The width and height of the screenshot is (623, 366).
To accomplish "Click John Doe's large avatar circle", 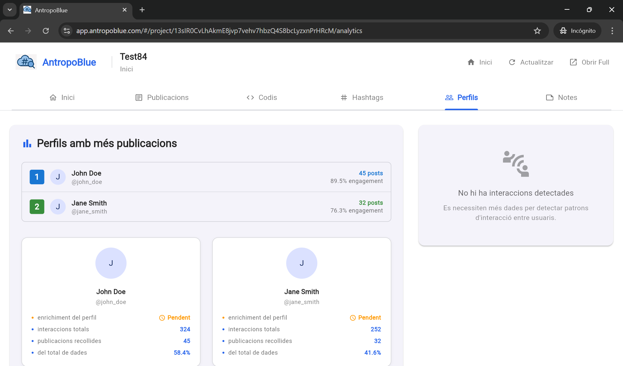I will tap(111, 263).
